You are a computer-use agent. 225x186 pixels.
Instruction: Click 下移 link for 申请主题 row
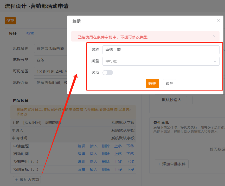coord(130,146)
